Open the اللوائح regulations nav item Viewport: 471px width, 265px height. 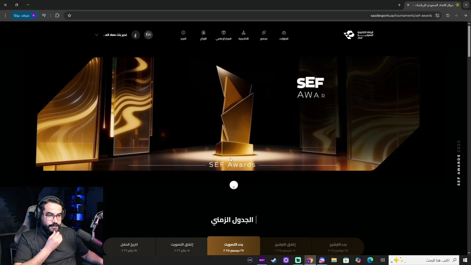point(203,35)
